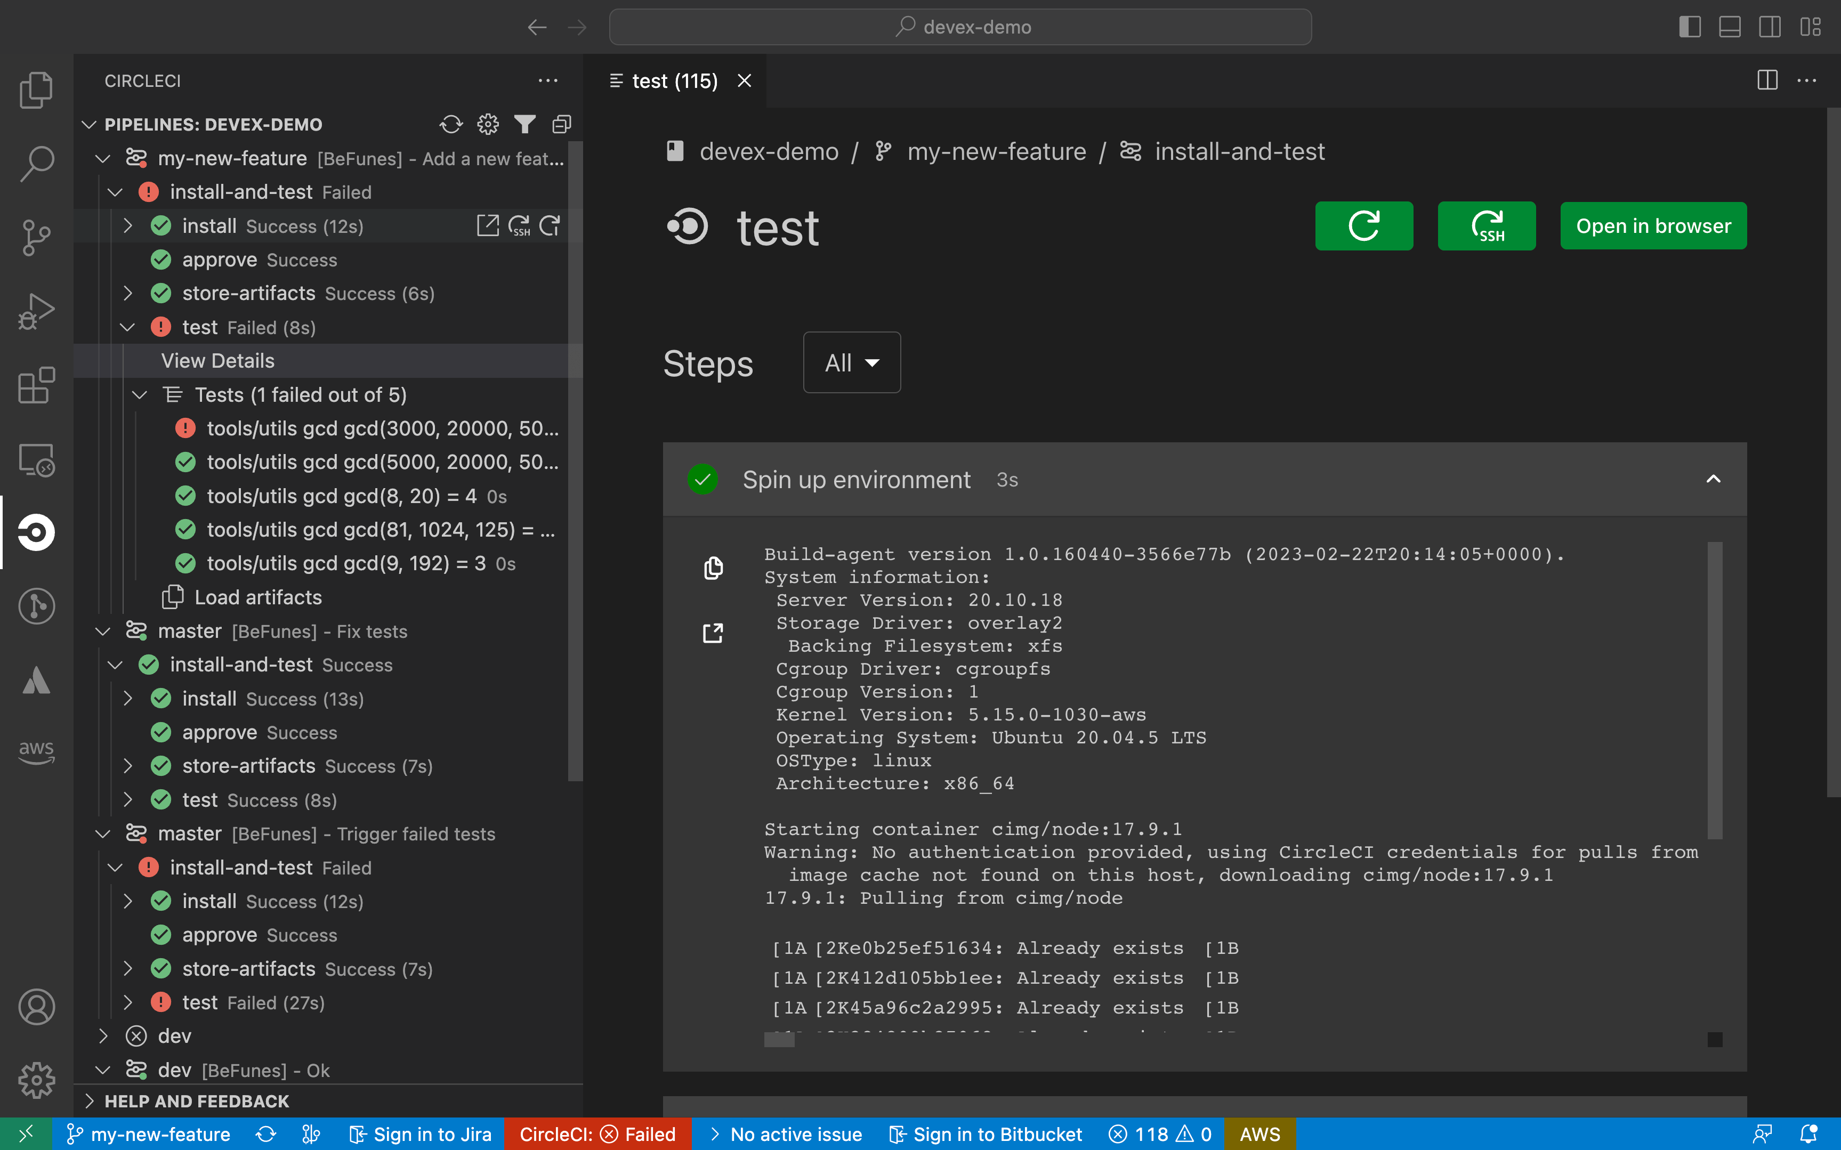Click the View Details link under test
Image resolution: width=1841 pixels, height=1150 pixels.
pyautogui.click(x=217, y=360)
